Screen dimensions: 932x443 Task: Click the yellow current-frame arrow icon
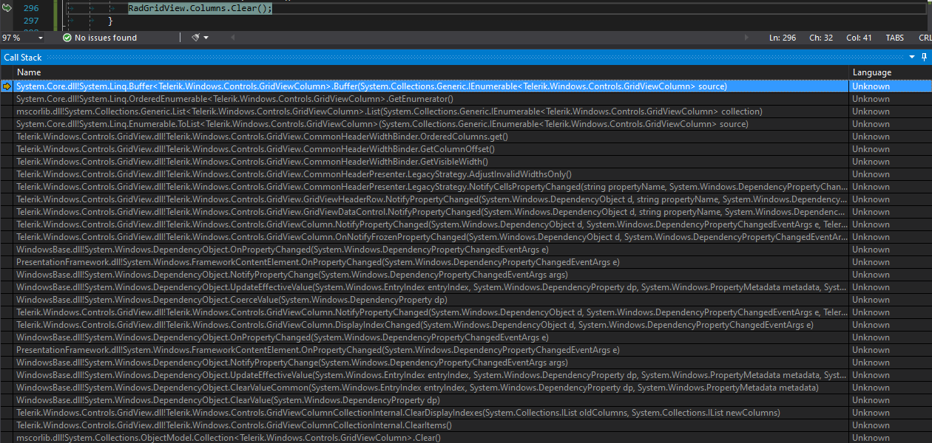[x=7, y=86]
